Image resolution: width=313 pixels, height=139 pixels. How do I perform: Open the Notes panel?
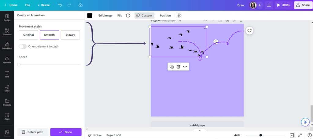(95, 135)
